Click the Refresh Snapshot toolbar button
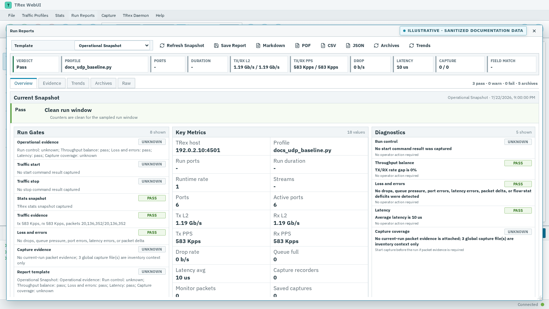 click(x=182, y=46)
